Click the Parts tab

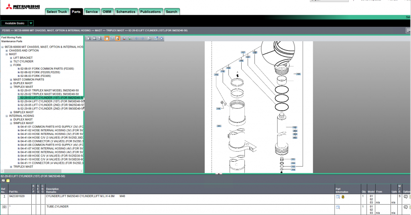pyautogui.click(x=76, y=12)
